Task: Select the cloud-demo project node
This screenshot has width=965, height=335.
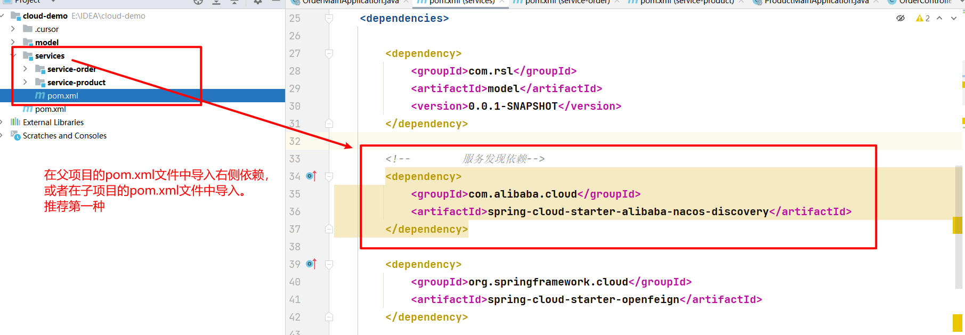Action: (x=142, y=16)
